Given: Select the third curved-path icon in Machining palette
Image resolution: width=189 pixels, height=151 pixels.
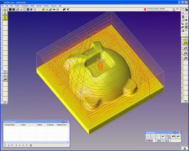Looking at the screenshot, I should click(158, 136).
